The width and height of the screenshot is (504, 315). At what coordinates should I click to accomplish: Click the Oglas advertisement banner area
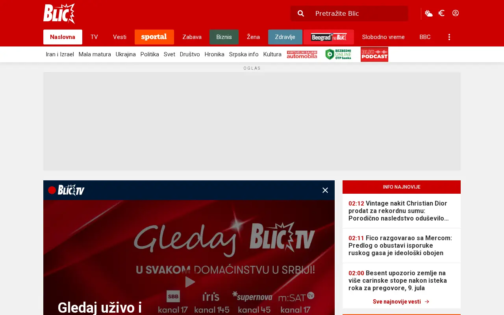click(252, 121)
